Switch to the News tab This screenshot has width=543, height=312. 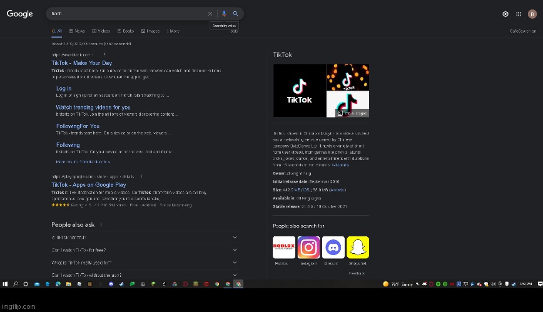coord(77,31)
